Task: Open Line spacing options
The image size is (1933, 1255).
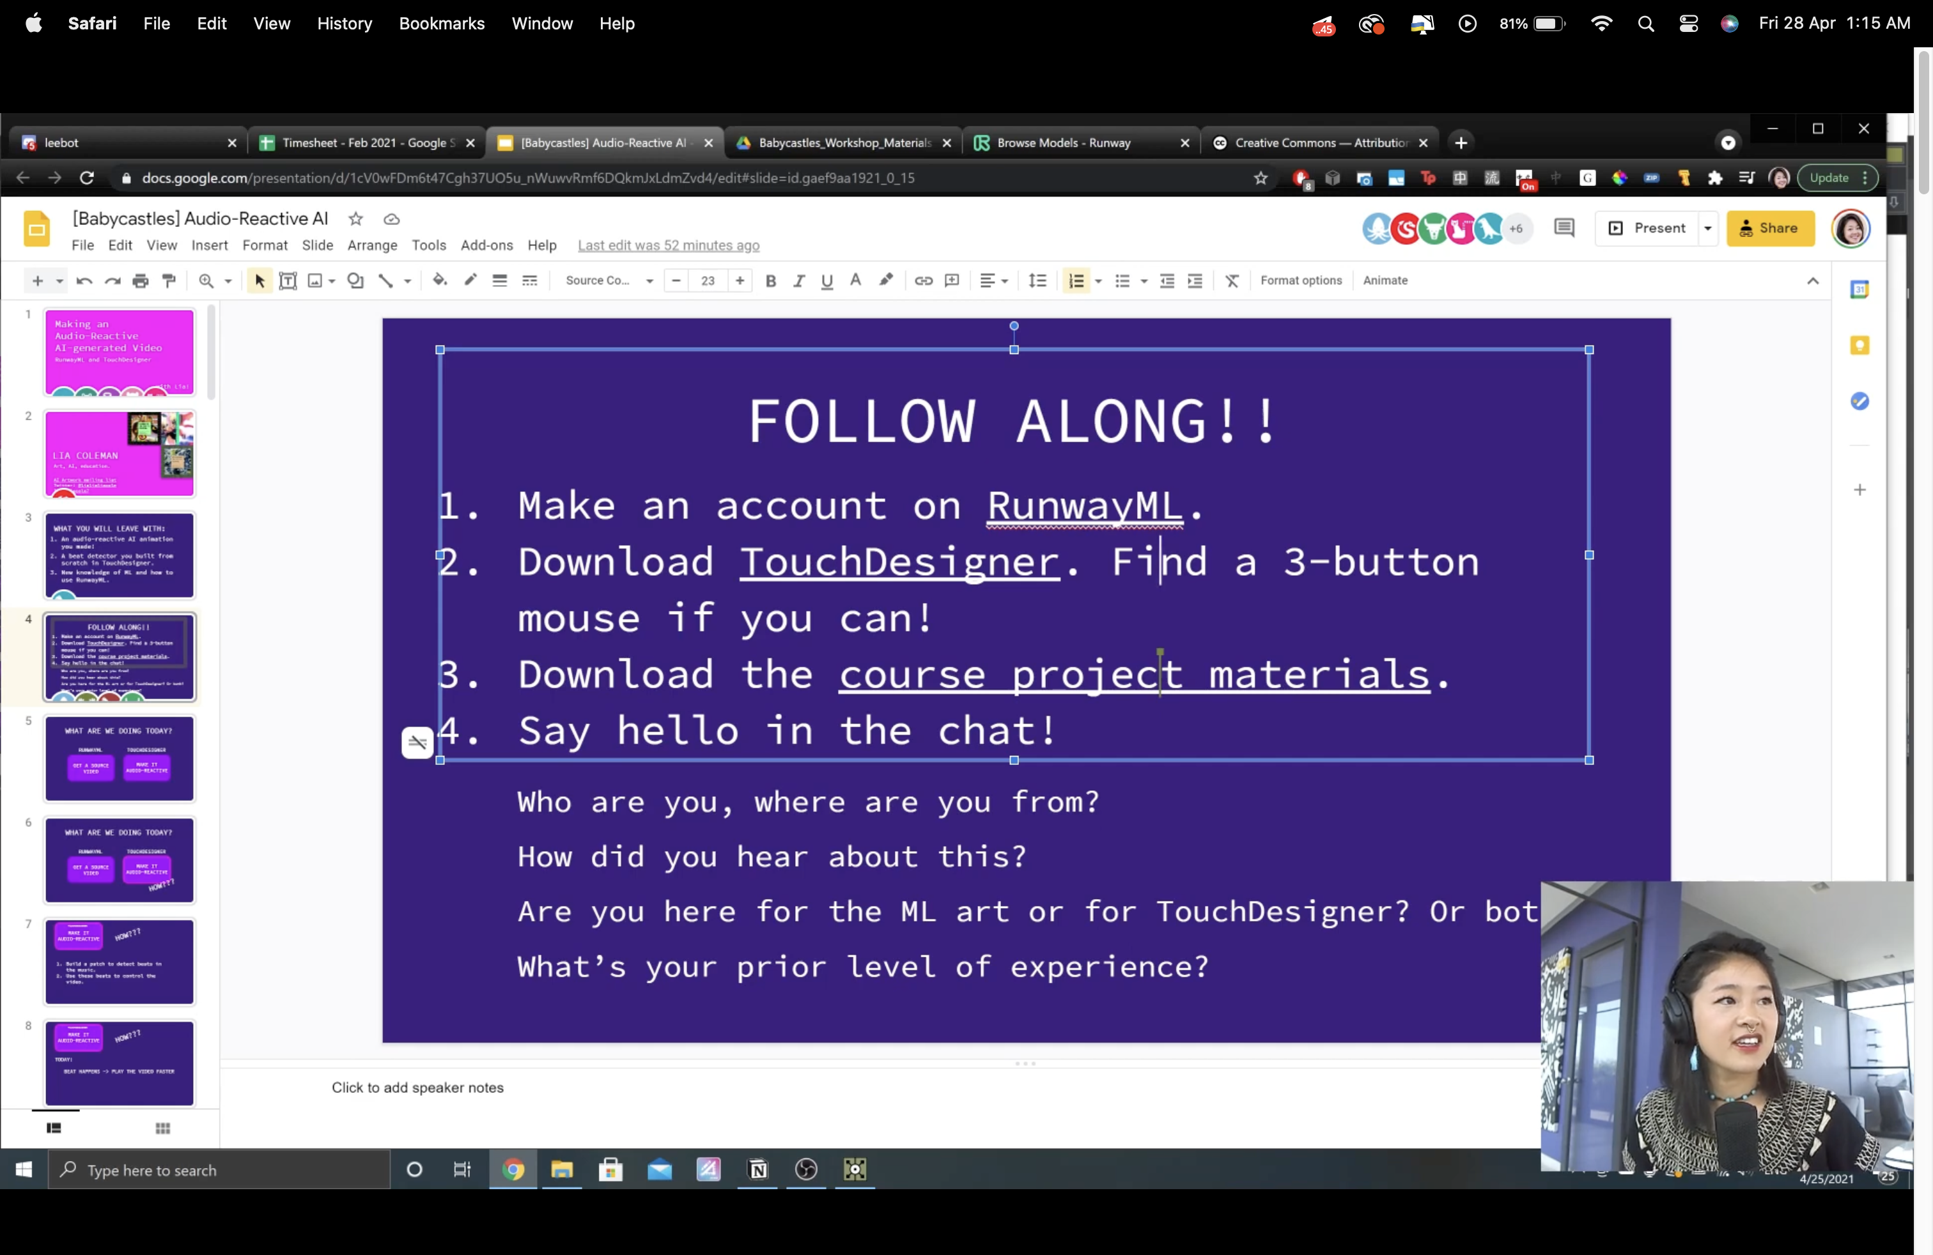Action: tap(1037, 281)
